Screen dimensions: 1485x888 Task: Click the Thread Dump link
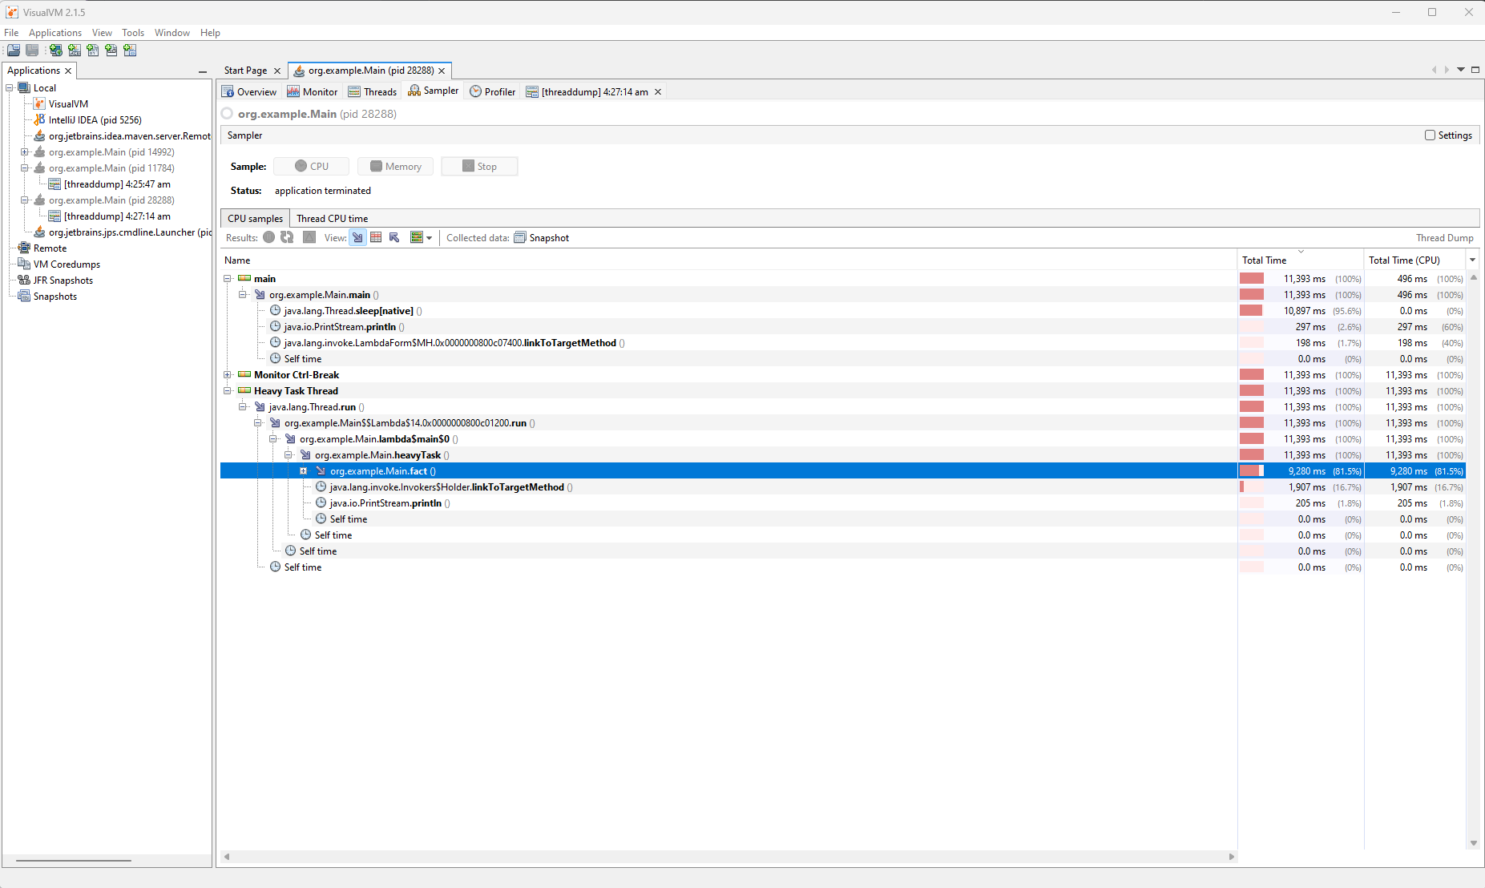pos(1444,237)
